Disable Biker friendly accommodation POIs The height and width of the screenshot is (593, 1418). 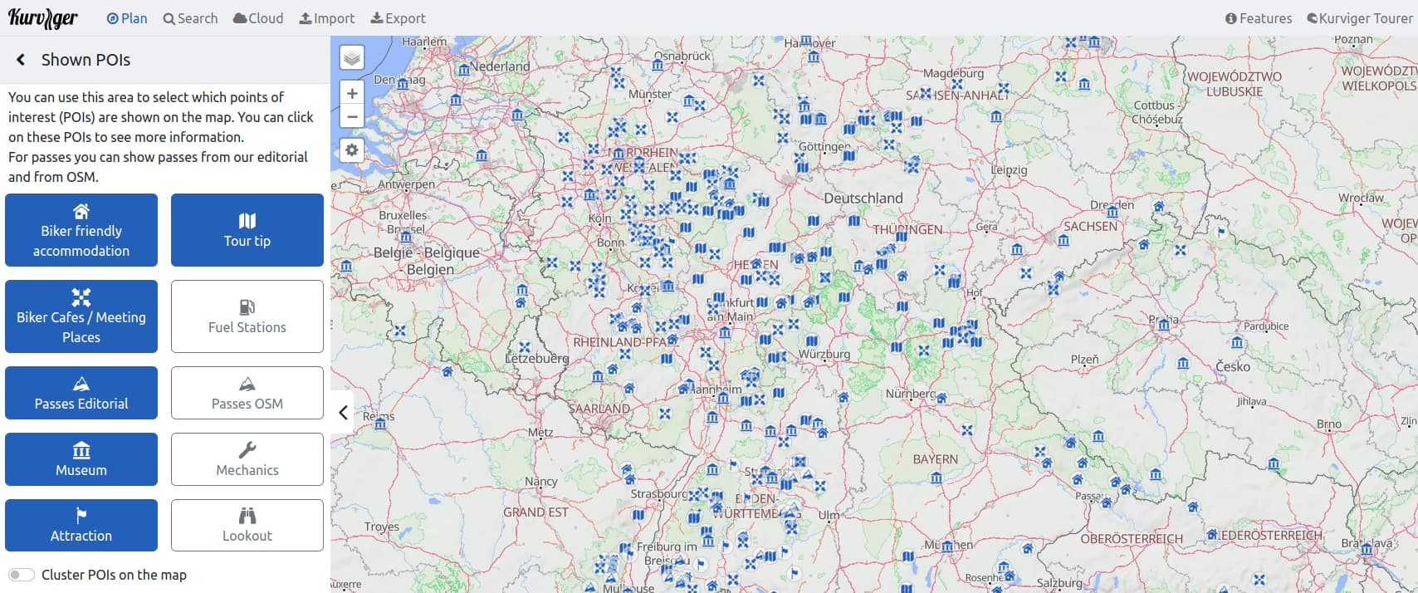81,230
